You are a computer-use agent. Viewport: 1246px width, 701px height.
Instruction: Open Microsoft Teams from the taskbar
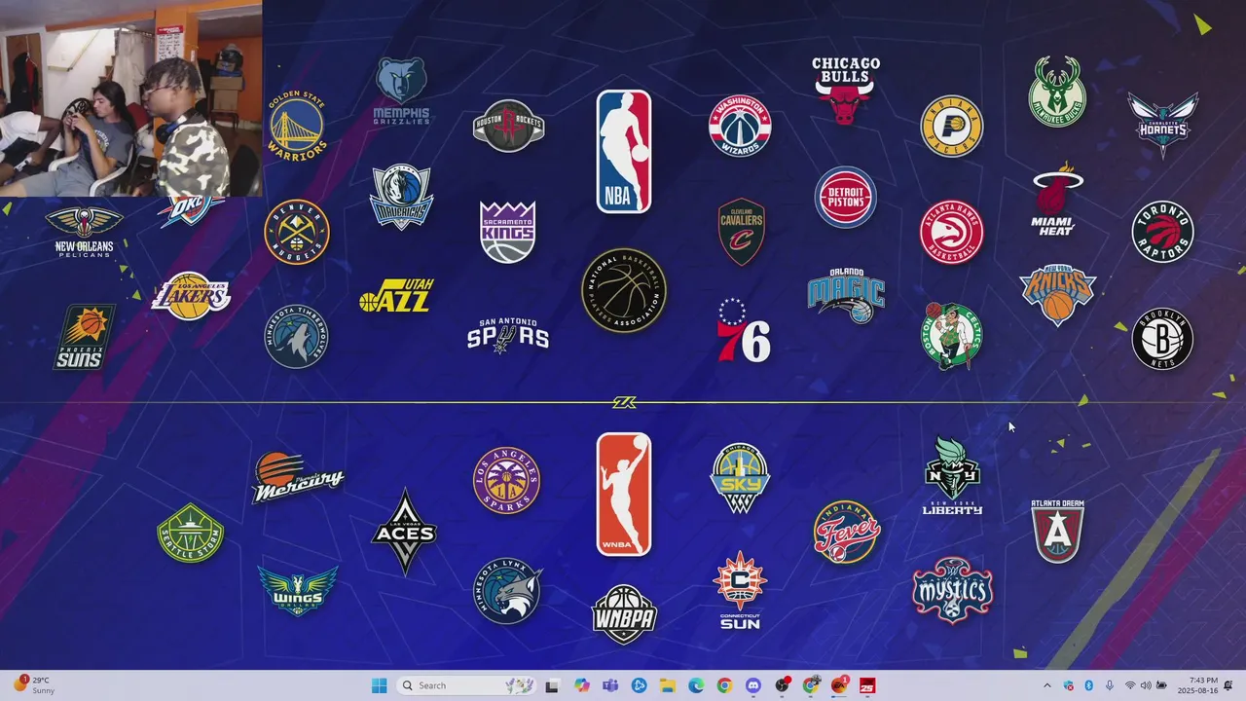(610, 685)
